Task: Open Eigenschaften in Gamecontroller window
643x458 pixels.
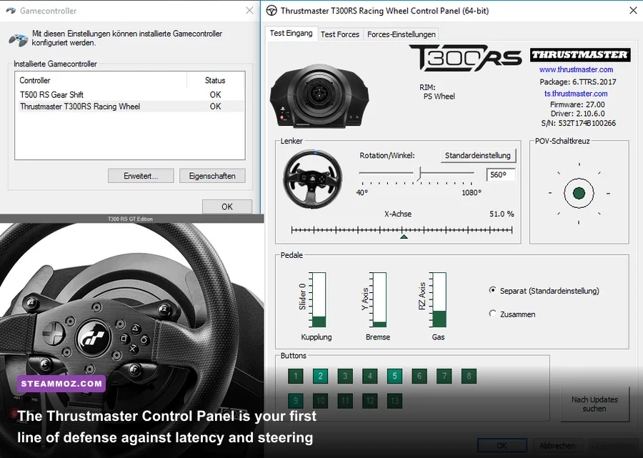Action: [x=212, y=176]
